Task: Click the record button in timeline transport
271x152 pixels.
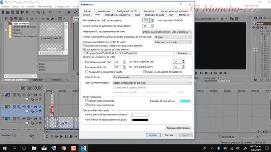Action: coord(47,137)
